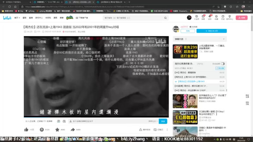Click 稿件投诉 report icon
The height and width of the screenshot is (142, 253).
coord(145,130)
